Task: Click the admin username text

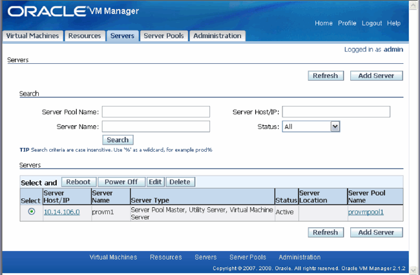Action: 394,50
